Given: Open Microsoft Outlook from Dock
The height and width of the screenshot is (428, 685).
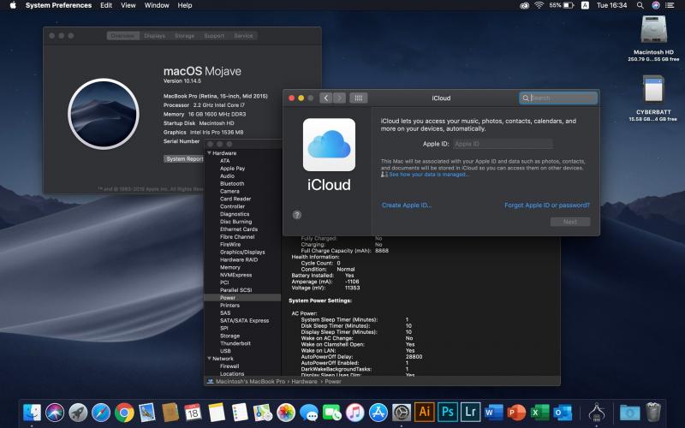Looking at the screenshot, I should [x=563, y=413].
